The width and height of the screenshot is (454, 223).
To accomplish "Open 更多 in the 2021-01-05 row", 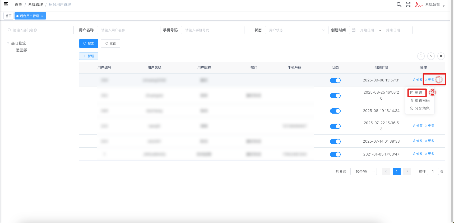I will point(429,154).
